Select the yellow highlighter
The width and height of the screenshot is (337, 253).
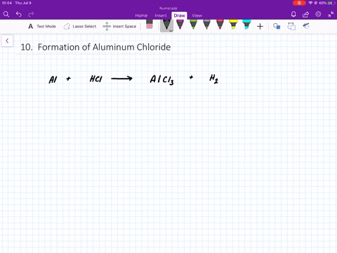(x=233, y=25)
